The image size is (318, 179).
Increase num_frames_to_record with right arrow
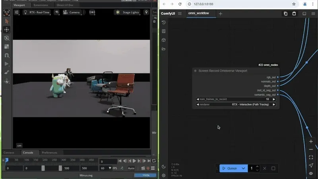point(274,99)
